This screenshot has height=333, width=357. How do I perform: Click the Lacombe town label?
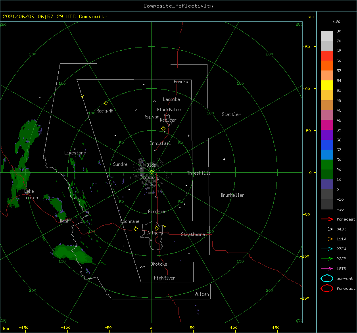[171, 99]
